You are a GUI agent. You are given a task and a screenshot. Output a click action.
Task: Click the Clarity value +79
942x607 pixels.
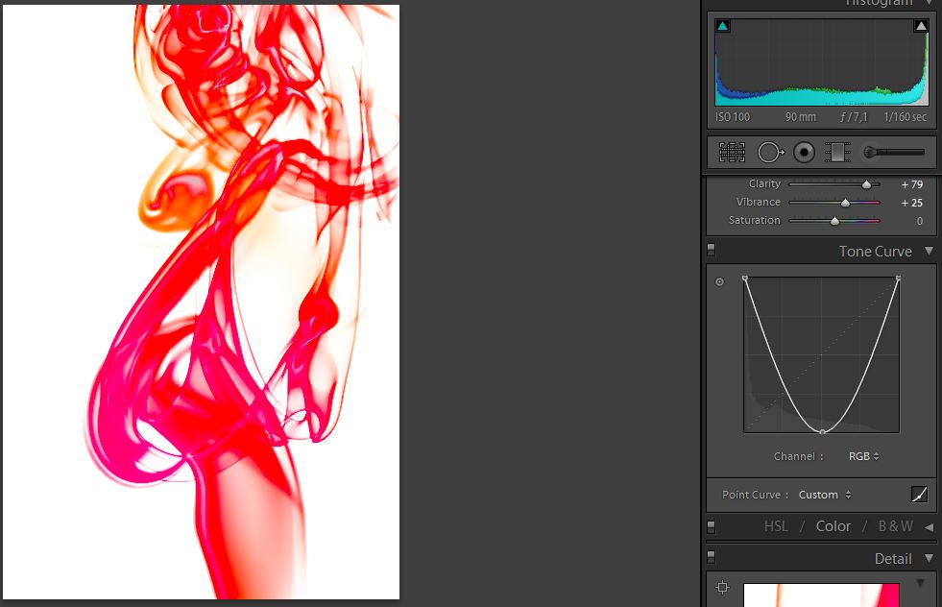[911, 184]
